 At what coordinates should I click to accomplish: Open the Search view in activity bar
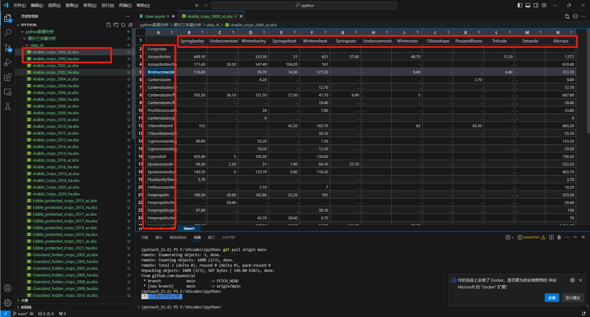(x=8, y=33)
